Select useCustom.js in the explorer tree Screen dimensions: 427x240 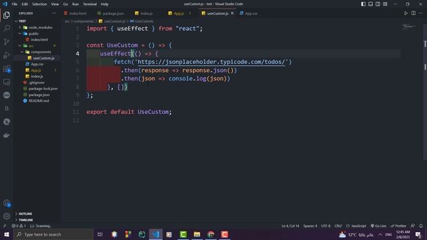point(43,58)
